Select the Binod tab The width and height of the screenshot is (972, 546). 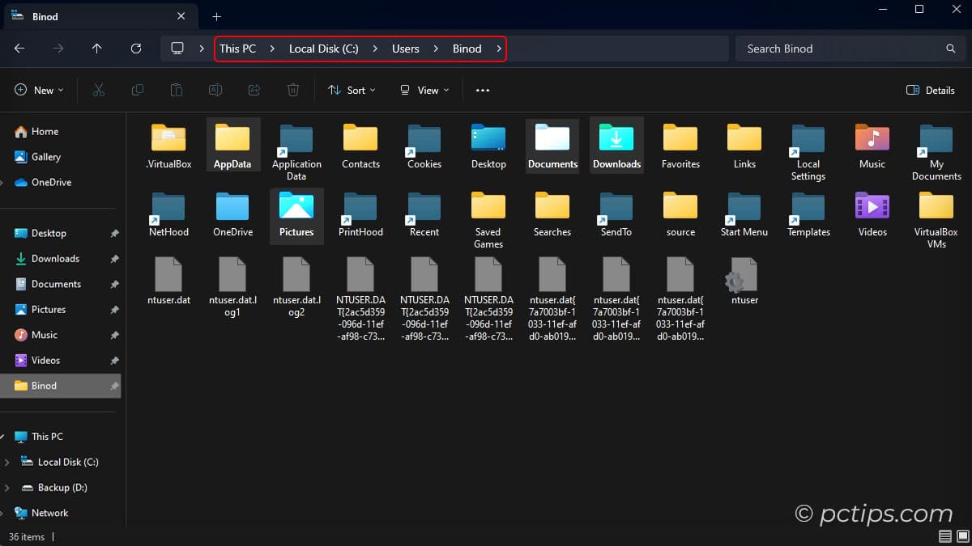coord(89,16)
